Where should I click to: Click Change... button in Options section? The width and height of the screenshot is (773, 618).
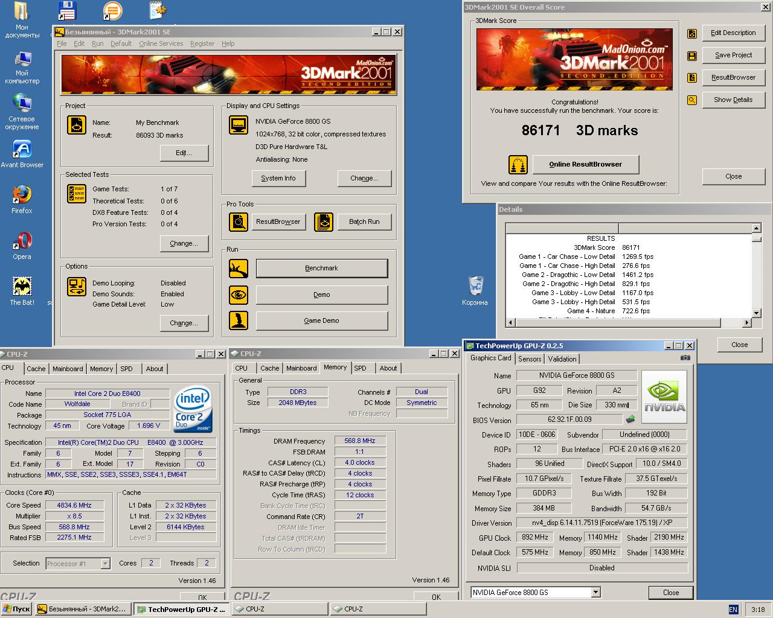[184, 323]
